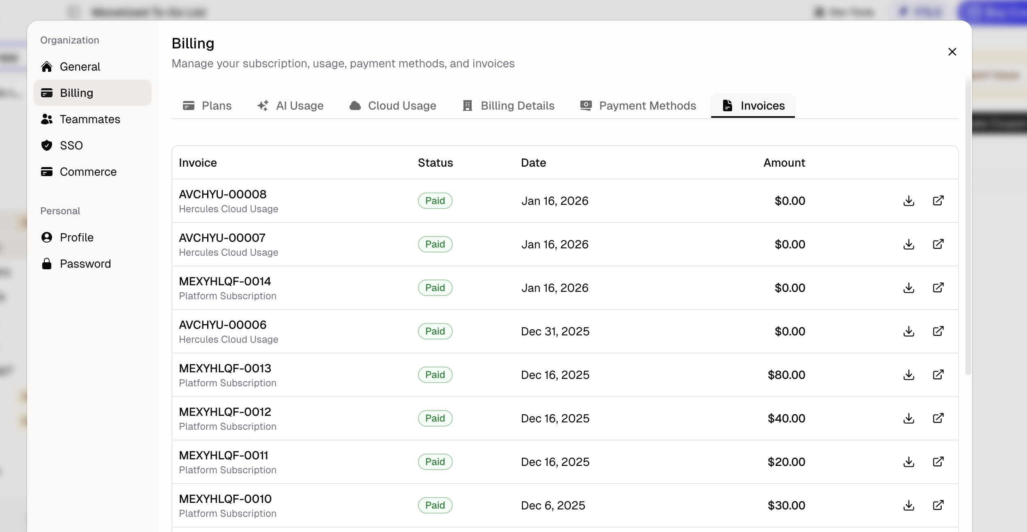Screen dimensions: 1027x532
Task: Click invoice number AVCHYU-00007
Action: 222,238
